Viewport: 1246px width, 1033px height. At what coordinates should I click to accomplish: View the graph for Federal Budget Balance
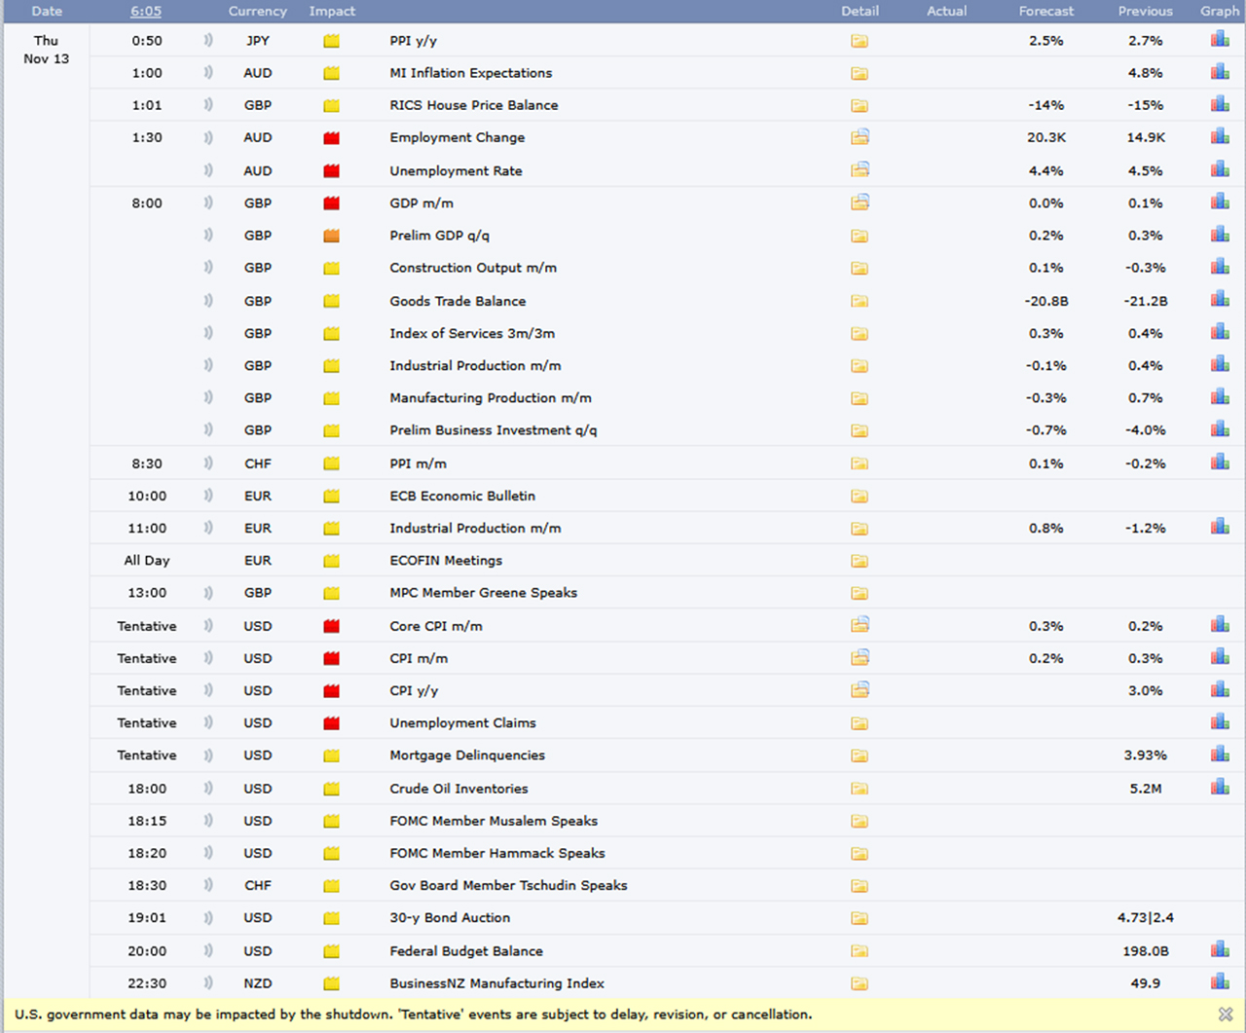pyautogui.click(x=1219, y=950)
